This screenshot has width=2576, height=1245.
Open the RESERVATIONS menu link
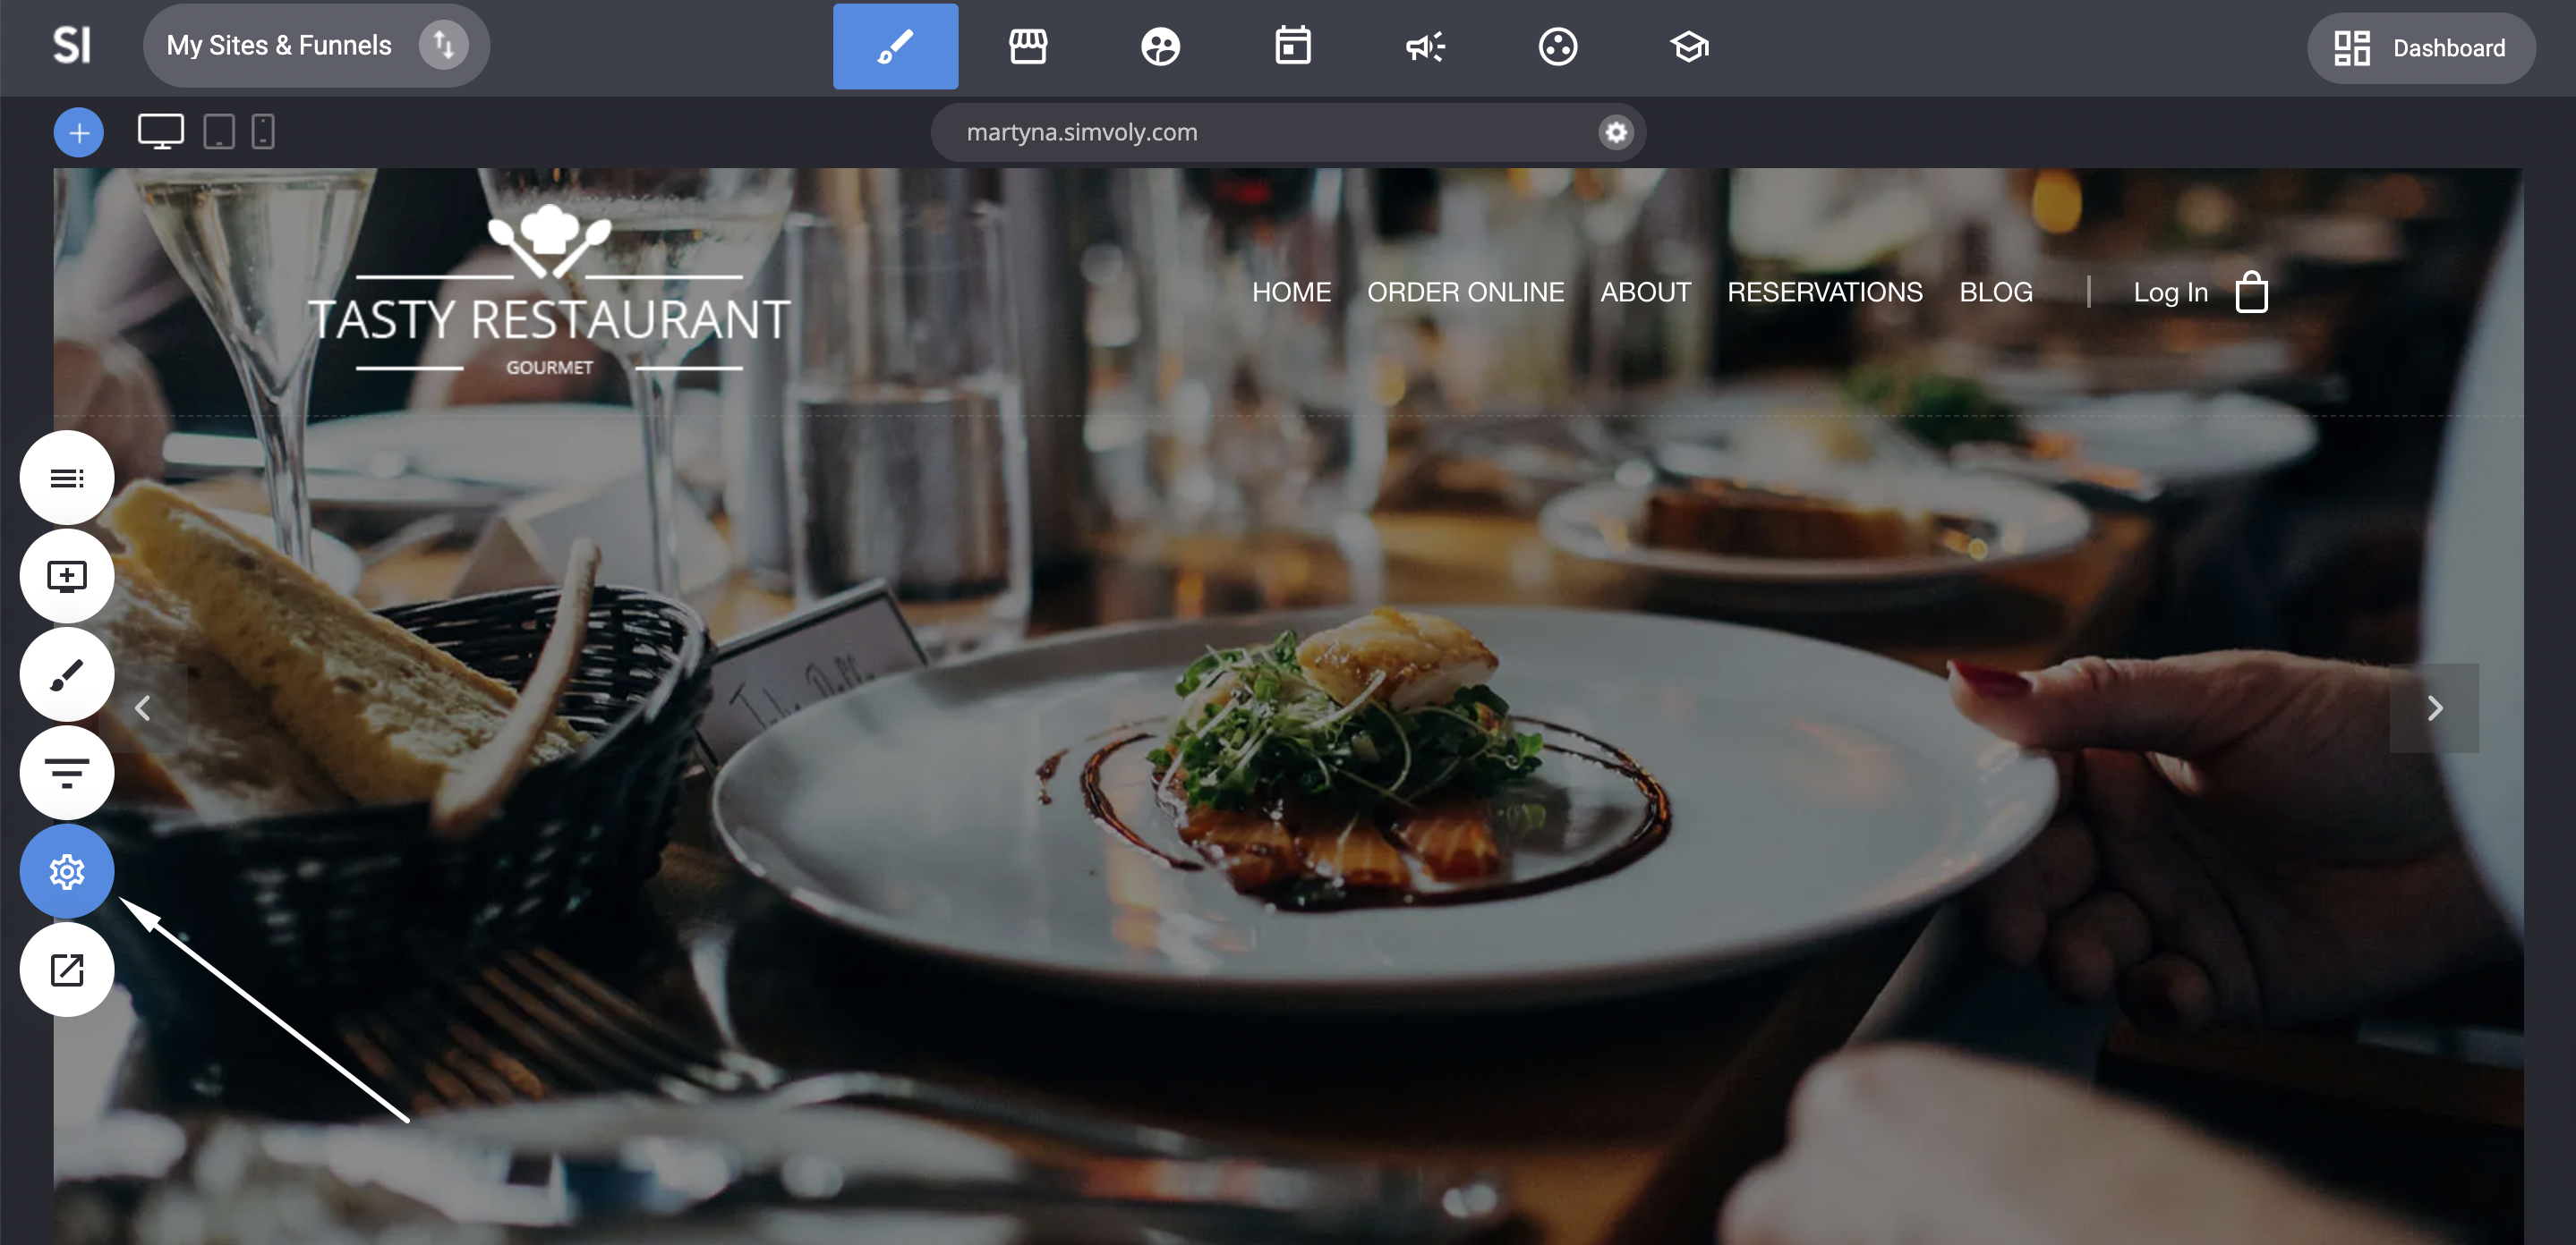(x=1824, y=292)
